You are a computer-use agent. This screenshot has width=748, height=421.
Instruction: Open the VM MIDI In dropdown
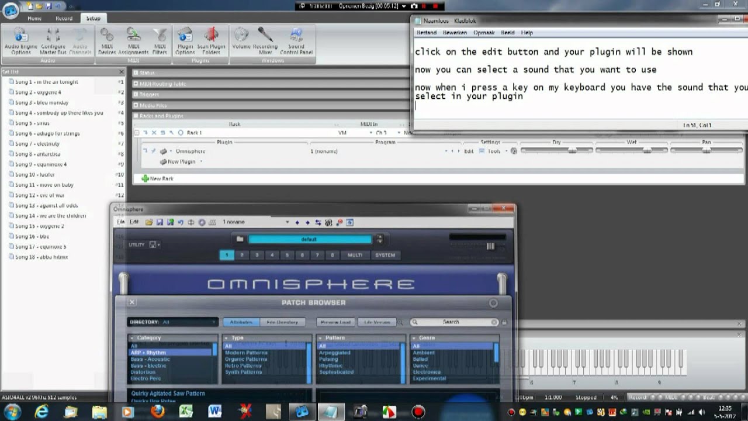tap(371, 133)
